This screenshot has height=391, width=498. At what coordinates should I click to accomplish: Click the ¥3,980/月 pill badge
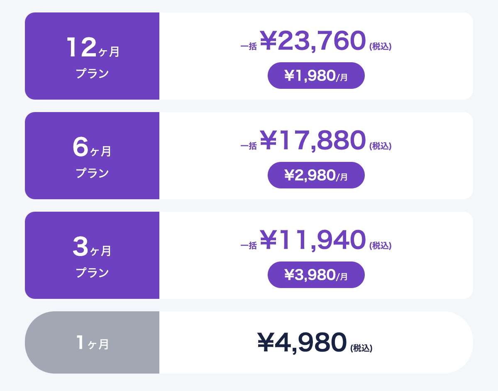pos(316,275)
